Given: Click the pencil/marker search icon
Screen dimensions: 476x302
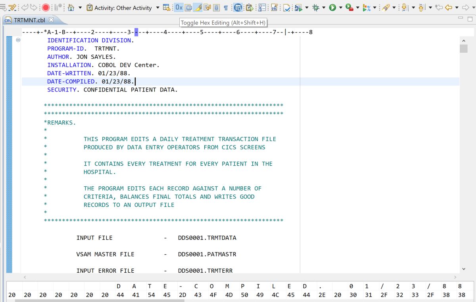Looking at the screenshot, I should [x=386, y=8].
